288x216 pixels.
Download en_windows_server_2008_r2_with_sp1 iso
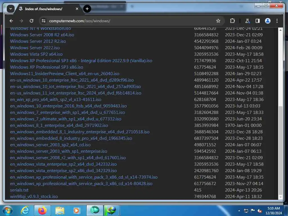[x=68, y=158]
